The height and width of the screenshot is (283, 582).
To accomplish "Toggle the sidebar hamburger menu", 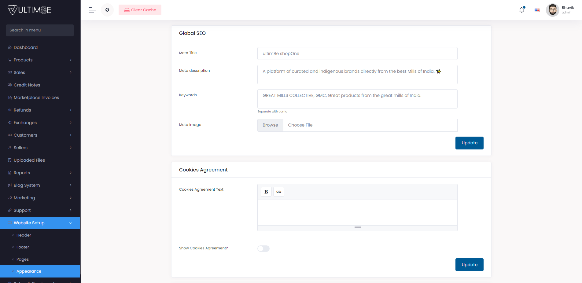I will pyautogui.click(x=92, y=10).
